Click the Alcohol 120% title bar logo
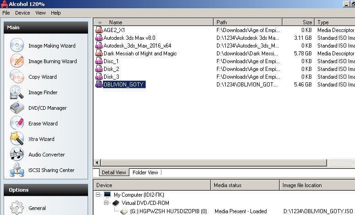355x215 pixels. coord(4,4)
